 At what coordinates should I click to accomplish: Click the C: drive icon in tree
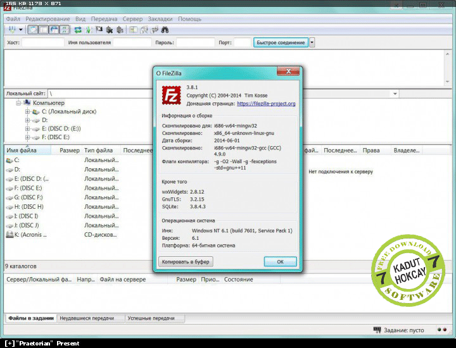click(x=36, y=111)
